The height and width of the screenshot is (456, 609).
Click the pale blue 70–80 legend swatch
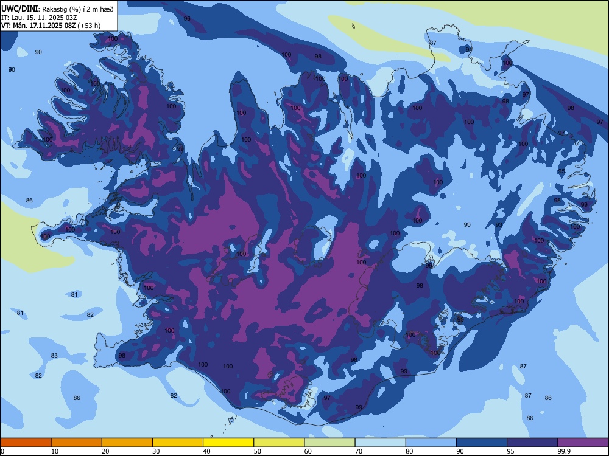[x=380, y=443]
